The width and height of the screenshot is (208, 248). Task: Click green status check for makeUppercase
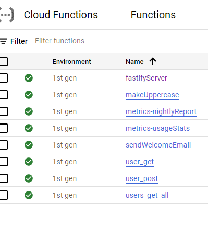(x=29, y=95)
